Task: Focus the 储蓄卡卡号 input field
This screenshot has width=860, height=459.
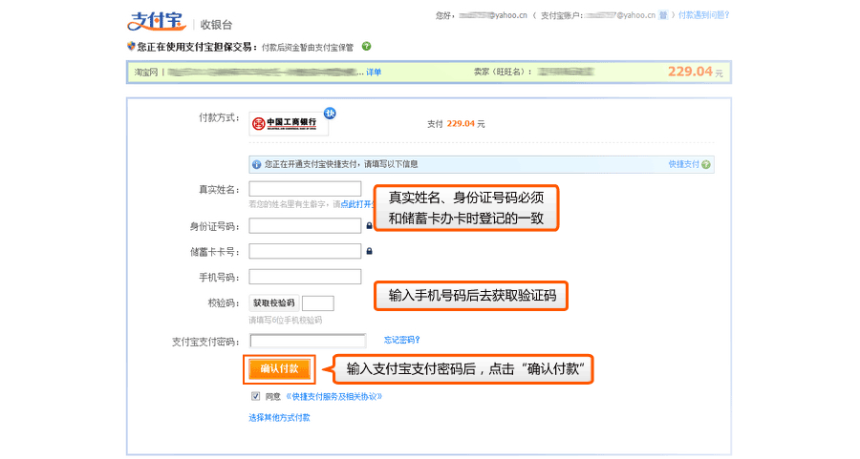Action: [305, 251]
